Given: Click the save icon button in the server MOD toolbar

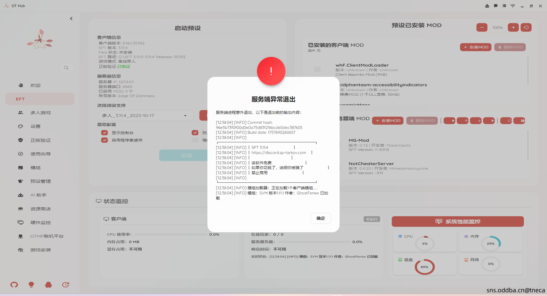Looking at the screenshot, I should pyautogui.click(x=522, y=121).
